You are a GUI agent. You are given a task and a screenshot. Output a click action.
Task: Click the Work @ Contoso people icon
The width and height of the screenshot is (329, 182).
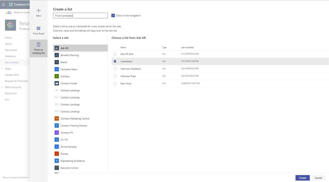pyautogui.click(x=9, y=13)
